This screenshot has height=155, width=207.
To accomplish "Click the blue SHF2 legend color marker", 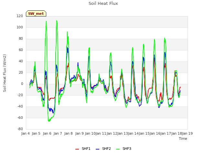I will click(97, 149).
